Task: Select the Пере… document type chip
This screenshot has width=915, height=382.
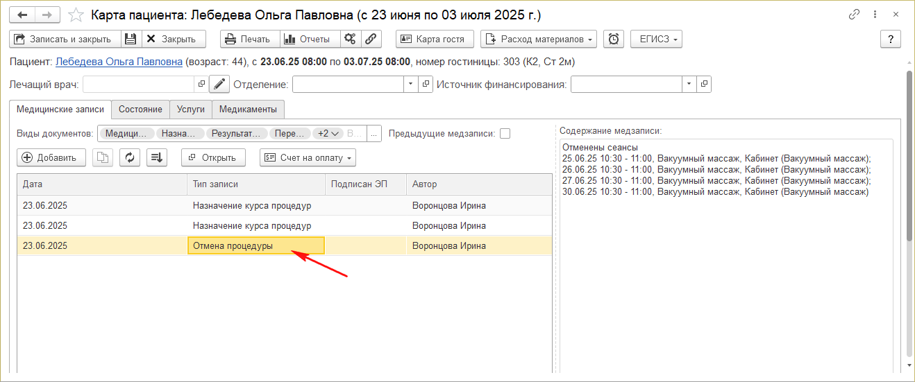Action: [290, 133]
